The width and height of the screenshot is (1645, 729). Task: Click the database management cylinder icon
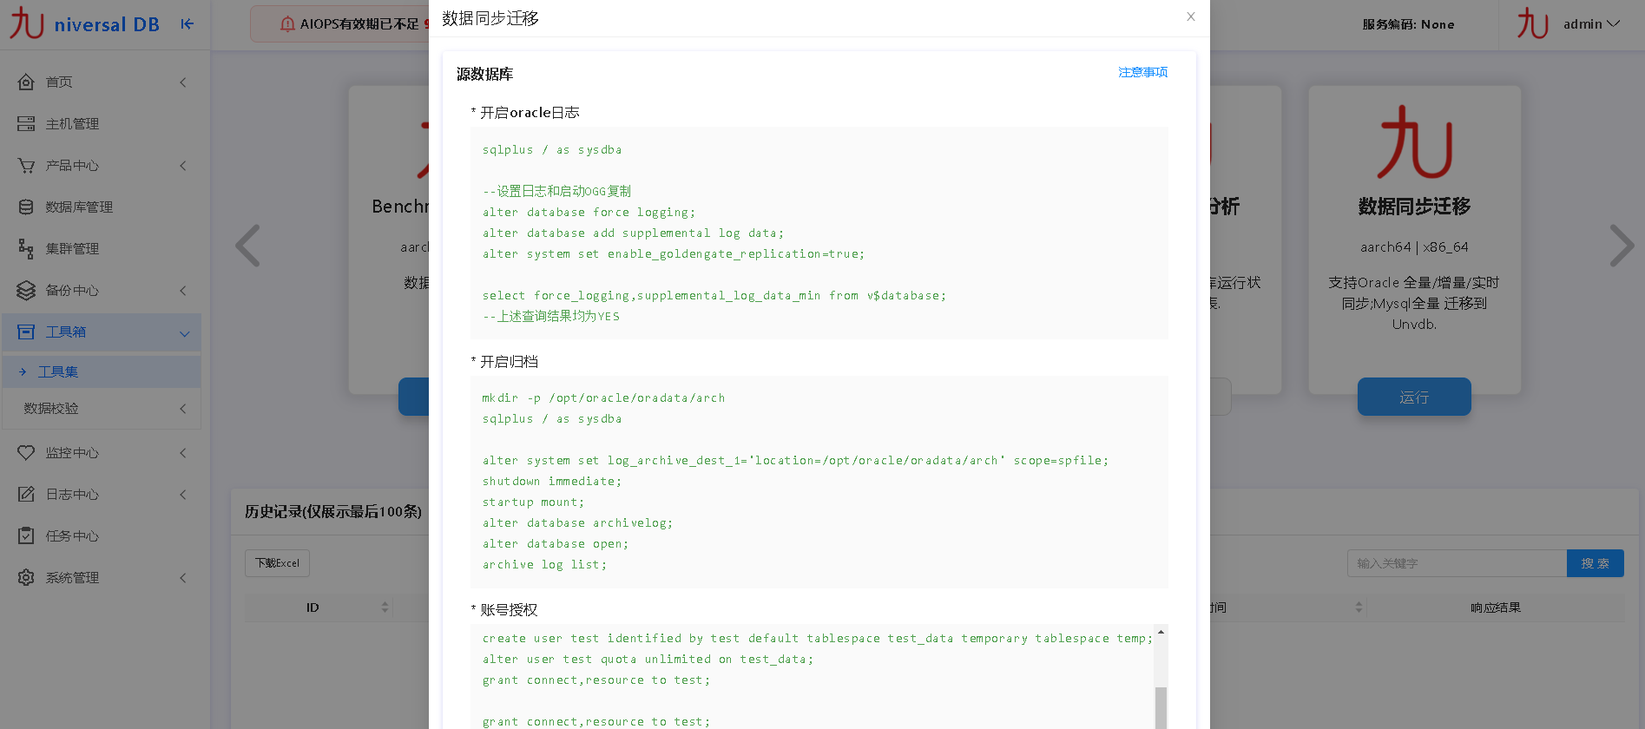tap(26, 207)
